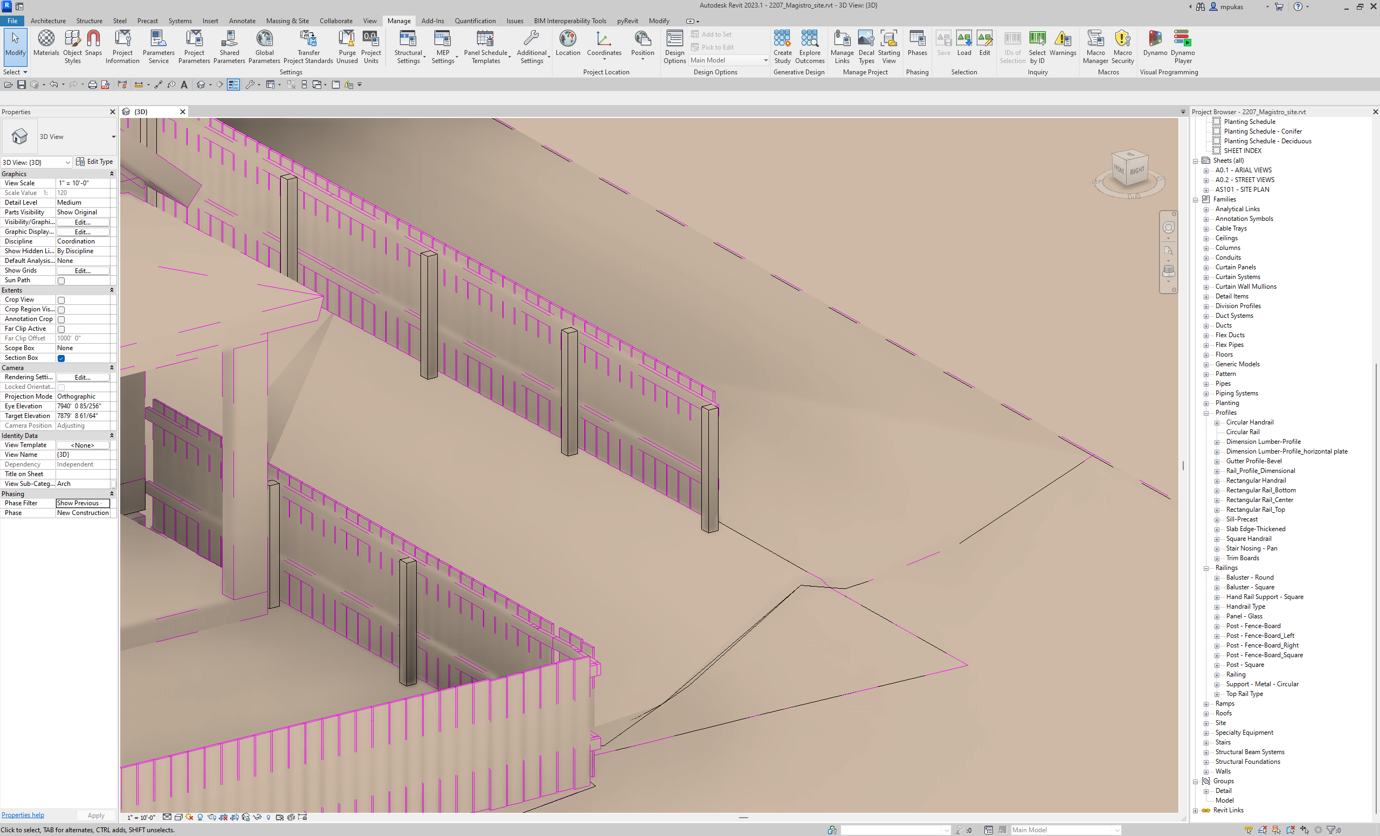Toggle the Sun Path checkbox

coord(60,280)
